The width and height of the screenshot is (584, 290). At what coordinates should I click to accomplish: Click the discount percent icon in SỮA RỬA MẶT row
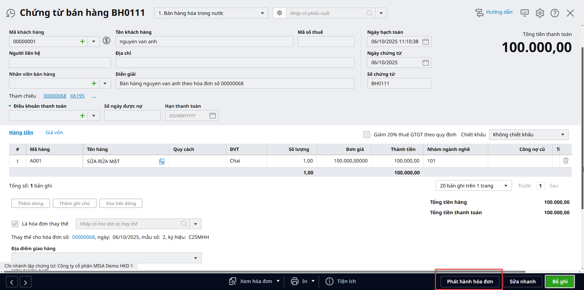click(x=162, y=162)
